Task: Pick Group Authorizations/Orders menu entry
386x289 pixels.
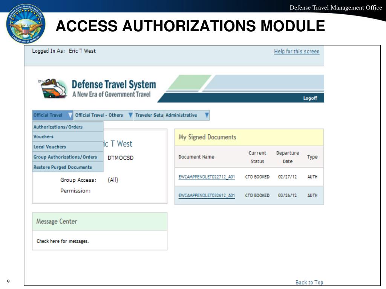Action: 68,157
